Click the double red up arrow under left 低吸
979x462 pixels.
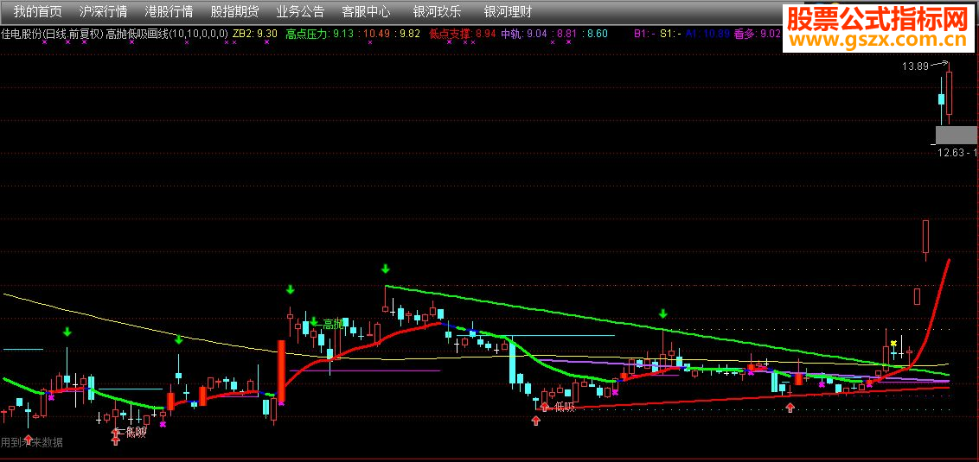click(x=116, y=437)
